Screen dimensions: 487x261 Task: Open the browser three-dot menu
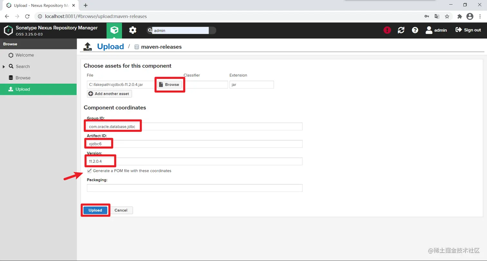pos(480,16)
